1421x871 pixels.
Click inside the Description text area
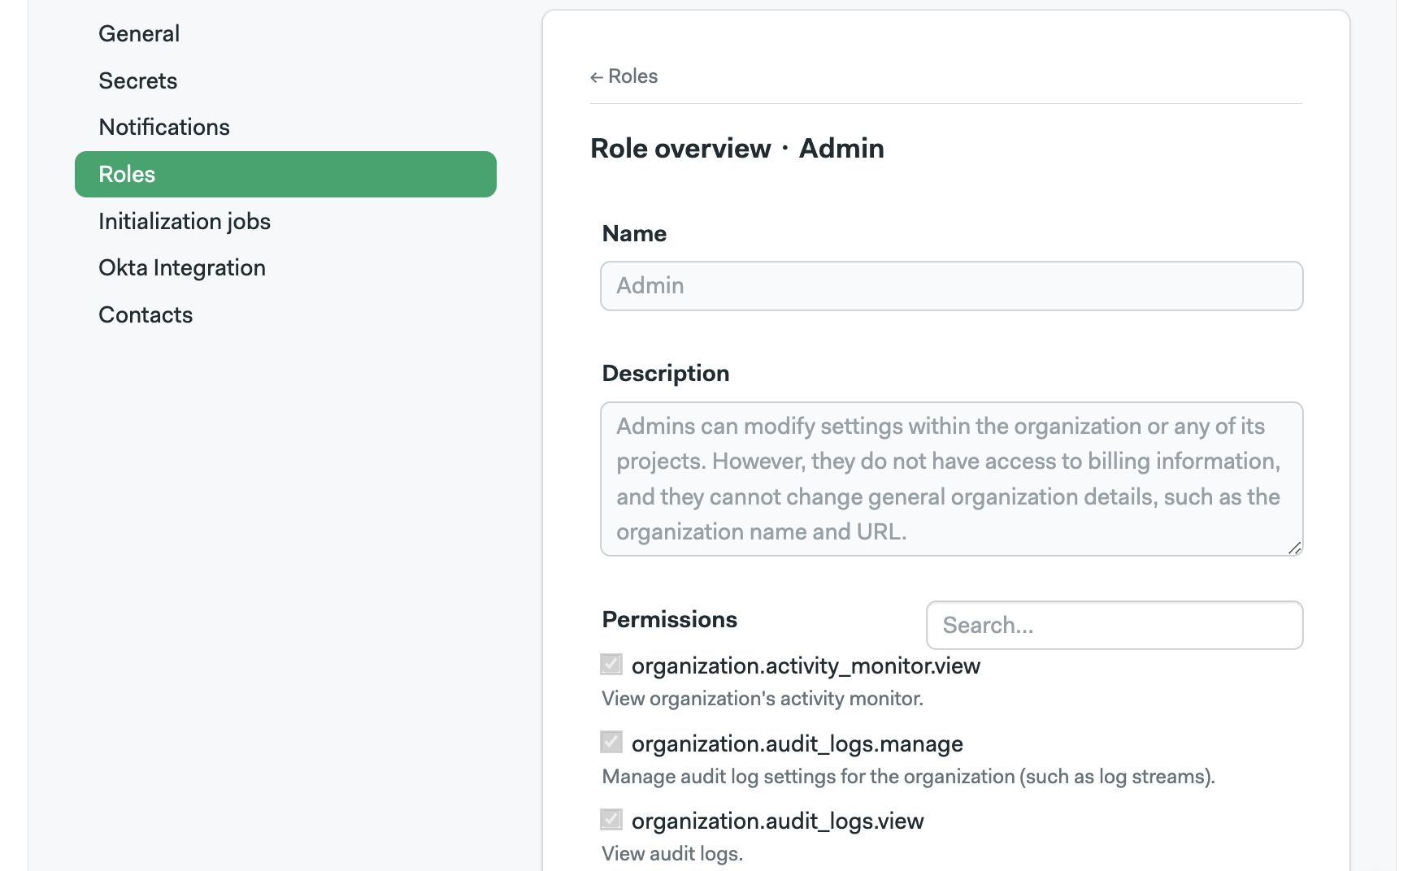tap(951, 479)
